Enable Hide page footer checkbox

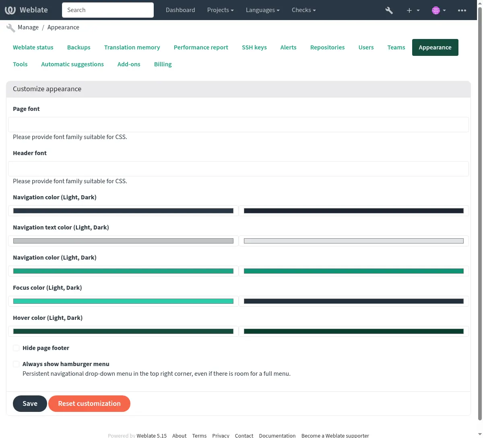coord(16,348)
